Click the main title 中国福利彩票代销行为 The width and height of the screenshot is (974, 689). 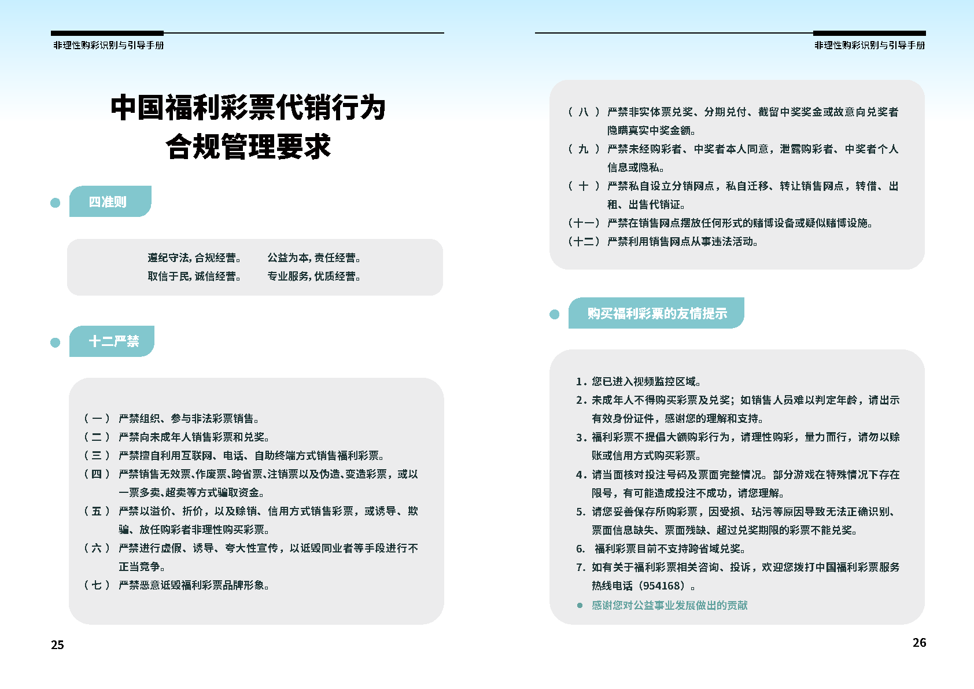[x=248, y=108]
